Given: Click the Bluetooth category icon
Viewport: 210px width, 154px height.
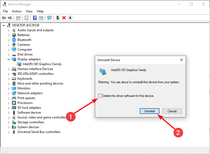Looking at the screenshot, I should (x=14, y=40).
